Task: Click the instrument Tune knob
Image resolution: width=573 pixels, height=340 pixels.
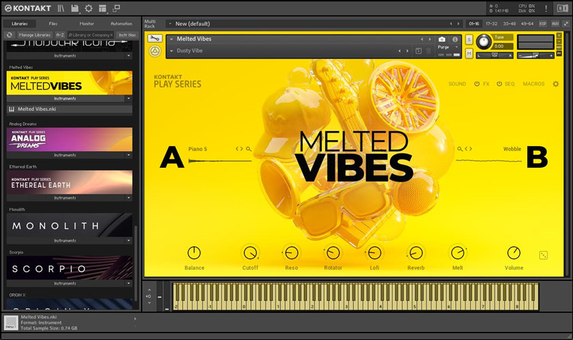Action: 483,41
